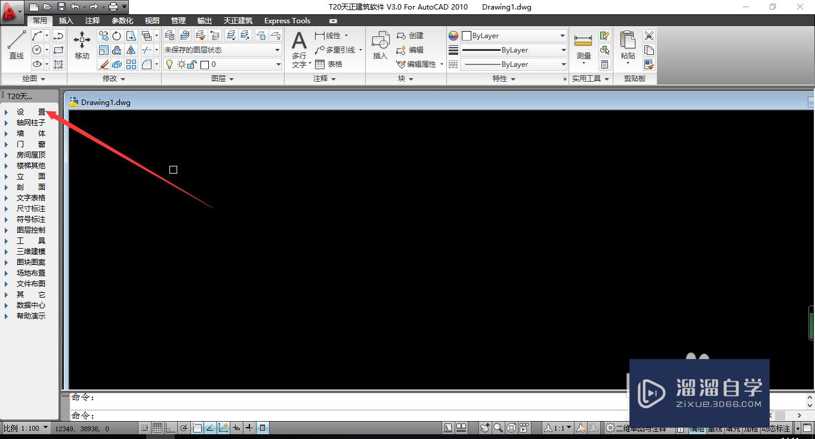The width and height of the screenshot is (815, 439).
Task: Click the Open folder icon in quick access toolbar
Action: coord(47,7)
